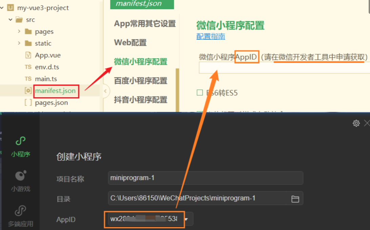The image size is (370, 230).
Task: Select the pages folder label
Action: tap(44, 32)
